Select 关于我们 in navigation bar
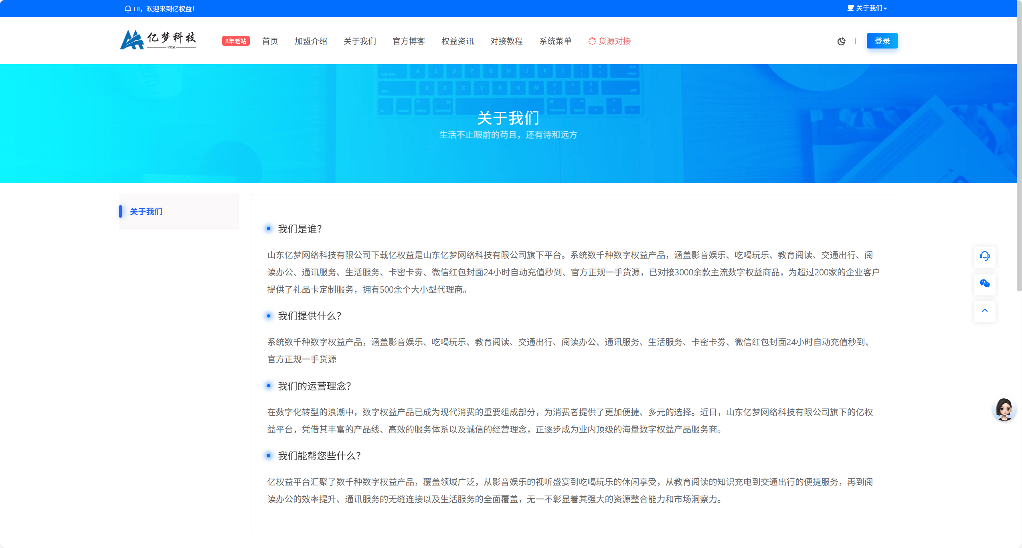Viewport: 1022px width, 548px height. click(x=360, y=41)
